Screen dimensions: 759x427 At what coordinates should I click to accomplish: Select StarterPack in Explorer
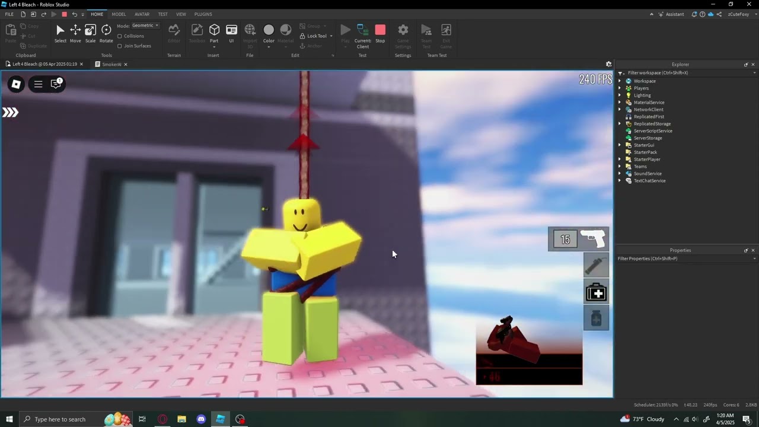point(645,152)
